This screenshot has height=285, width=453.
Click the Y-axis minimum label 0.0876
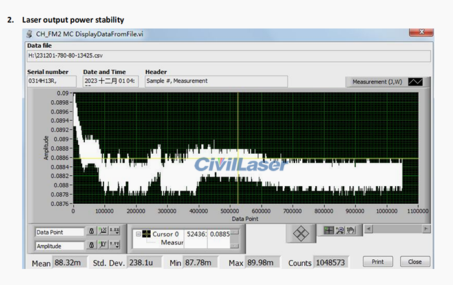coord(60,204)
